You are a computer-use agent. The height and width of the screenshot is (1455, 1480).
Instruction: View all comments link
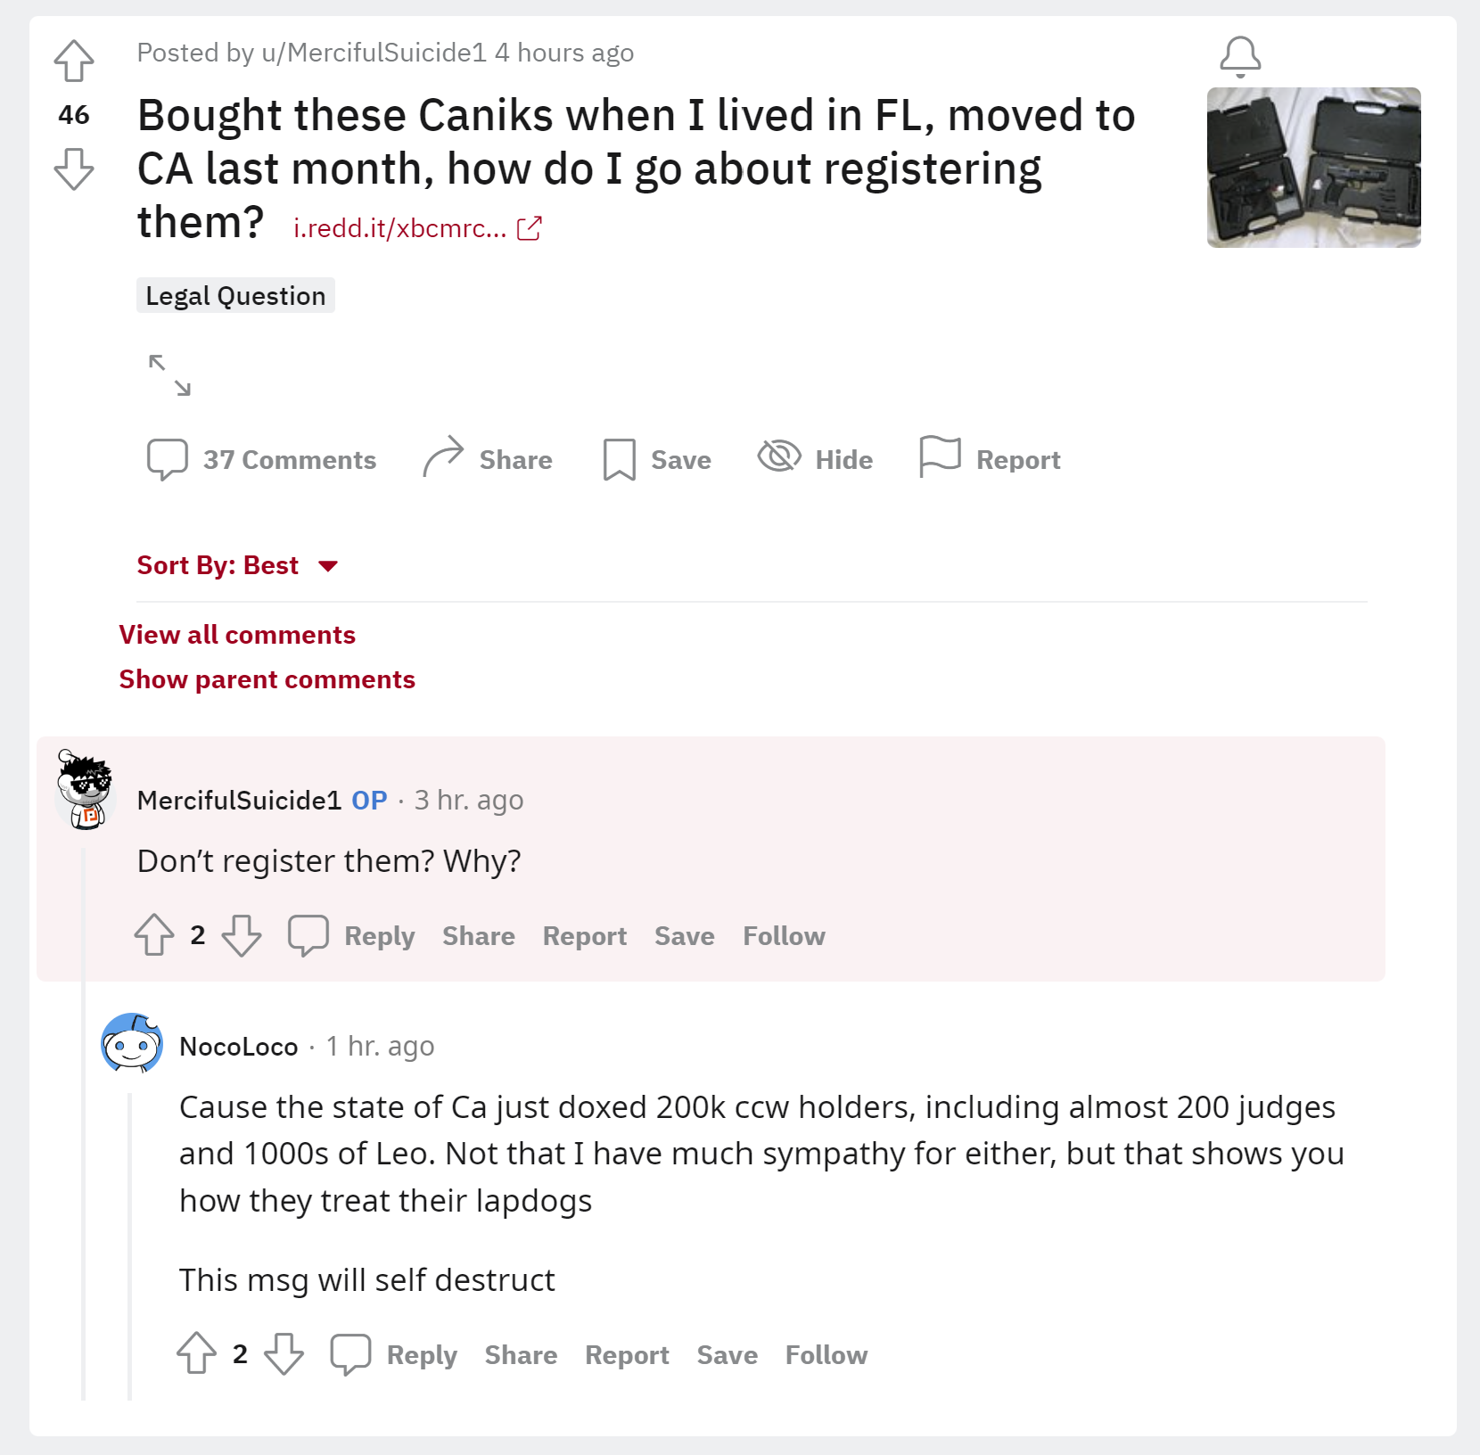(237, 635)
